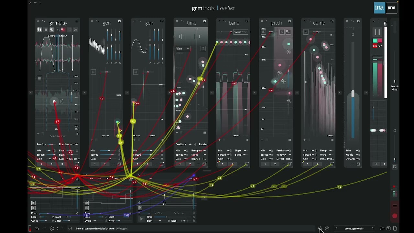This screenshot has width=414, height=233.
Task: Toggle band module power button
Action: point(247,21)
